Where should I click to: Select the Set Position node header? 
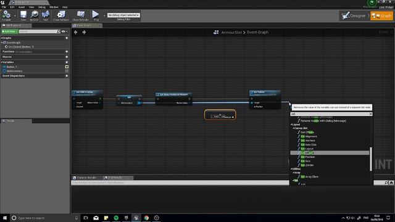pyautogui.click(x=265, y=93)
